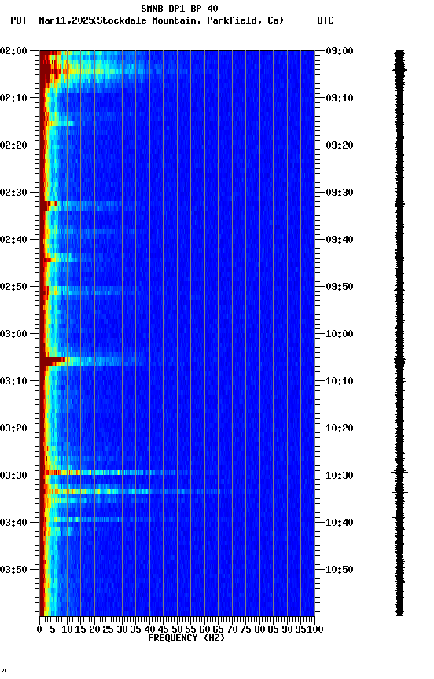
Task: Click the 03:40 PDT time label
Action: click(13, 523)
